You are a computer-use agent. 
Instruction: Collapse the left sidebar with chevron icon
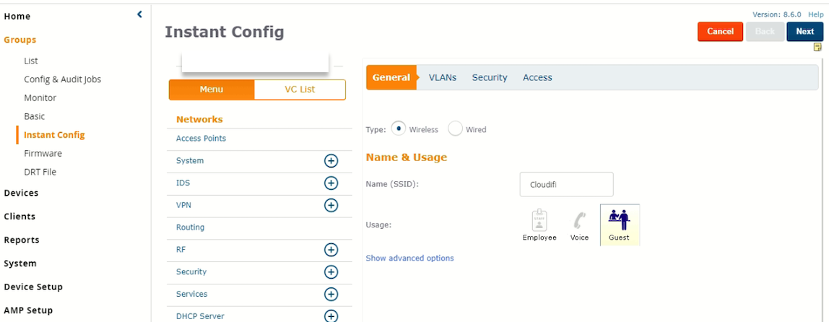pyautogui.click(x=139, y=14)
